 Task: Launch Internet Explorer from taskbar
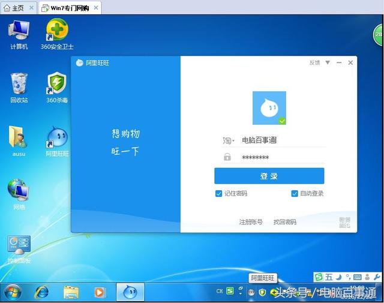[41, 292]
